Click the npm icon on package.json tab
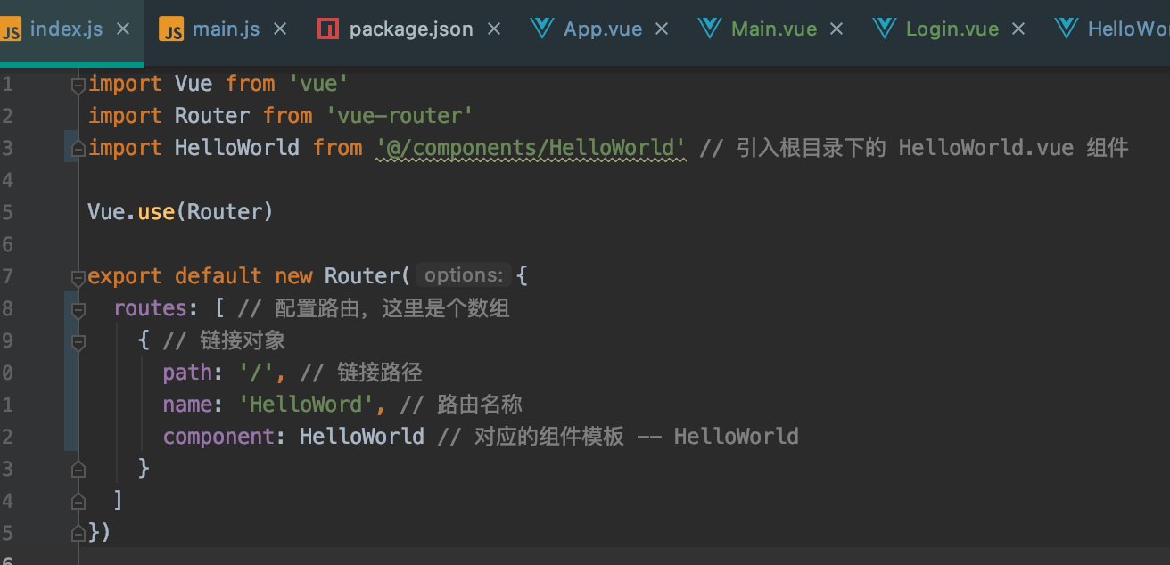 pyautogui.click(x=327, y=28)
